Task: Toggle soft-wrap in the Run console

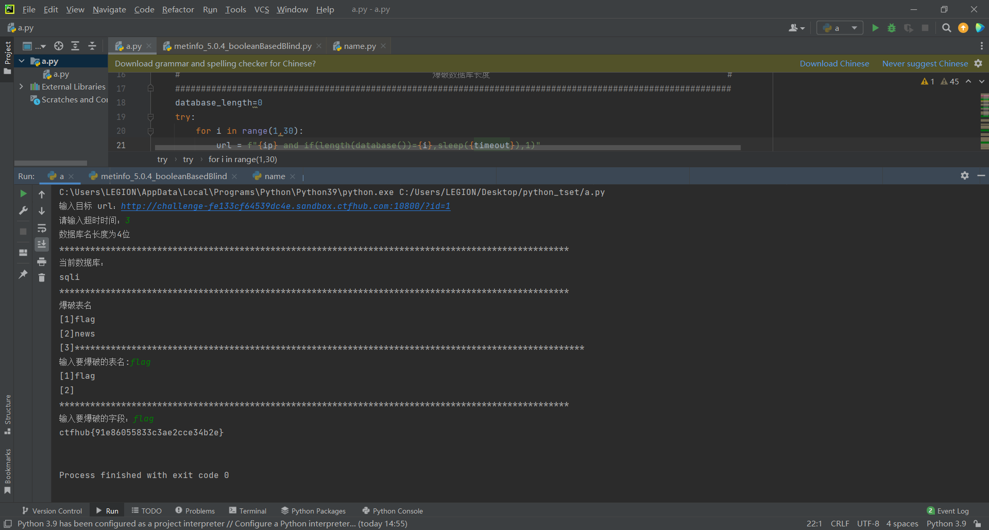Action: tap(42, 228)
